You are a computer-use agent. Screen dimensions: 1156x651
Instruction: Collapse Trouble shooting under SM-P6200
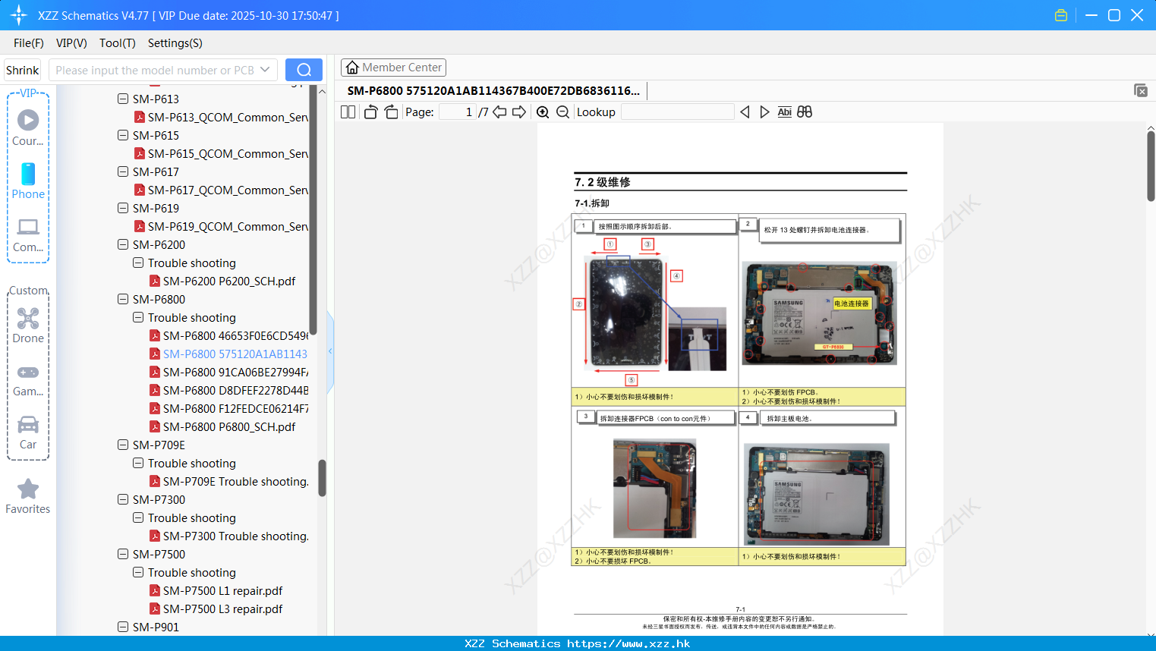[x=138, y=263]
